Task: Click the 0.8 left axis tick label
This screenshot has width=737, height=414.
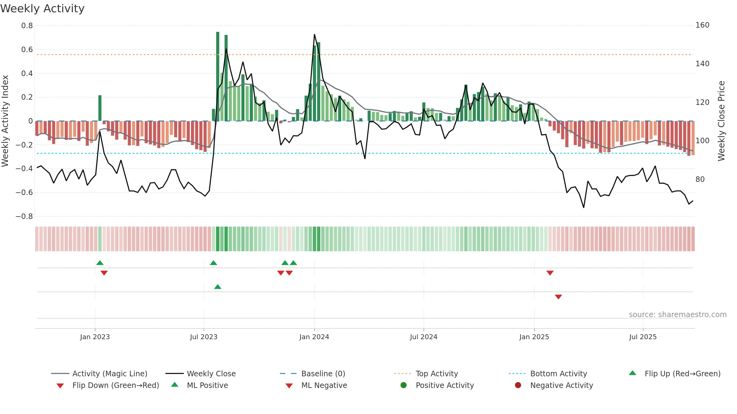Action: (27, 26)
